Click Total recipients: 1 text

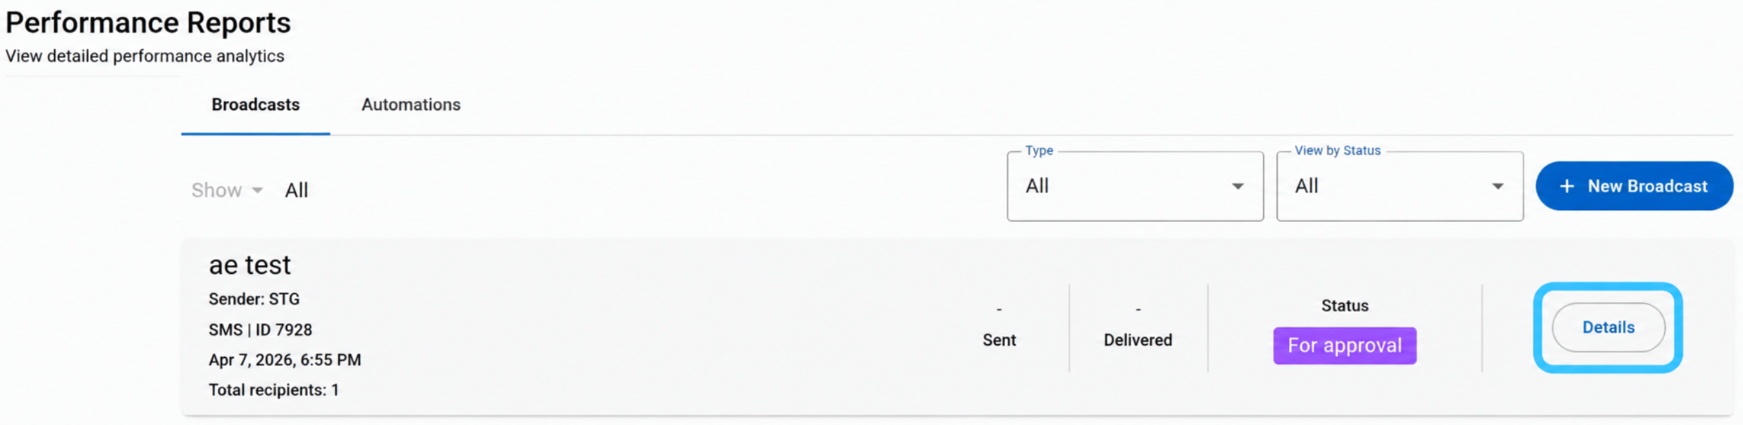[x=273, y=391]
